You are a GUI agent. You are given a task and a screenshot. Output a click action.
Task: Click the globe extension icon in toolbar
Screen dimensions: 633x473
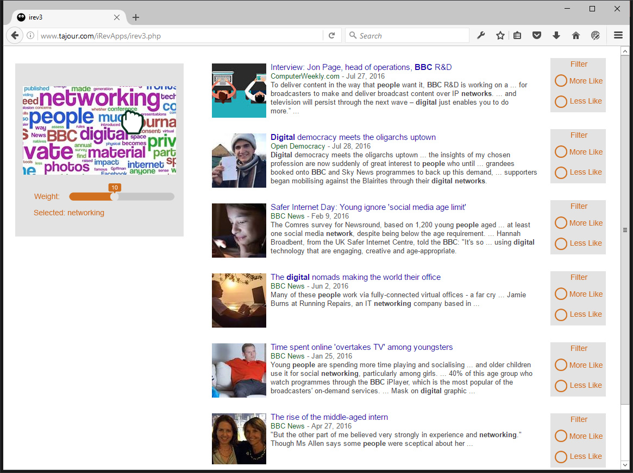(596, 35)
